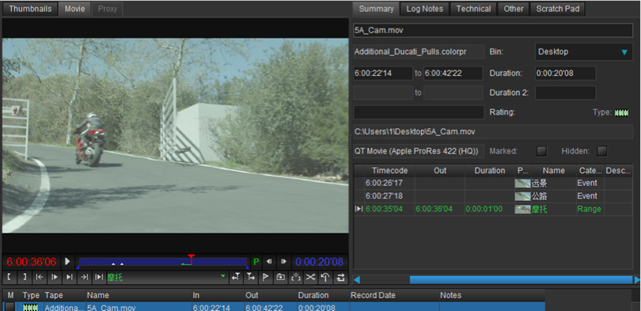Open the Log Notes tab
641x311 pixels.
click(425, 9)
